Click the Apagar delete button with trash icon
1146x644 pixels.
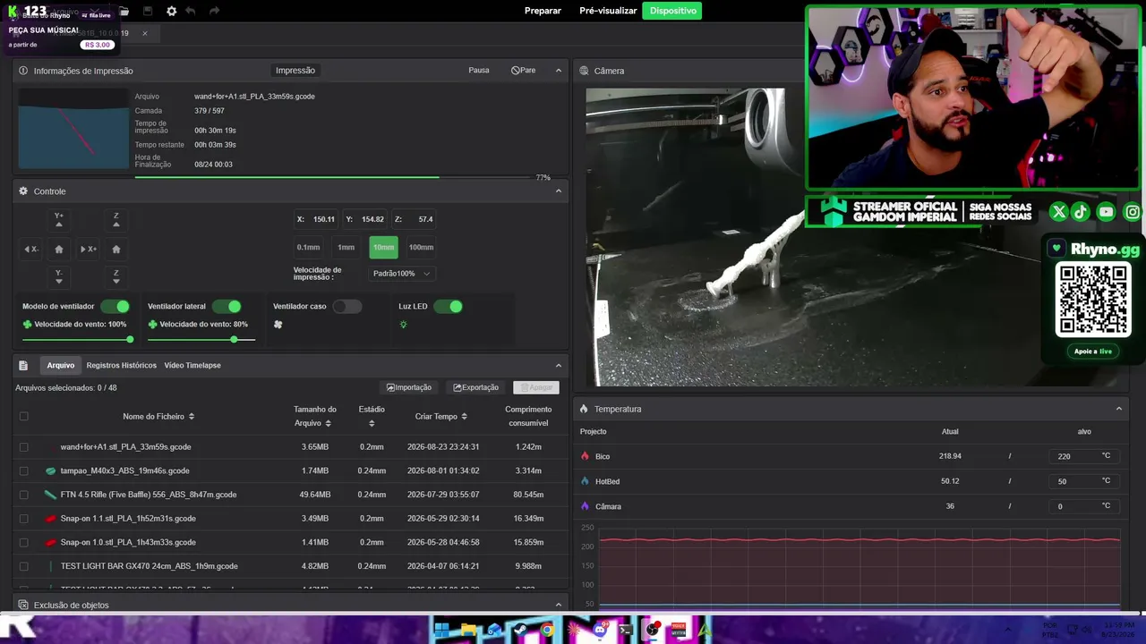pos(536,387)
